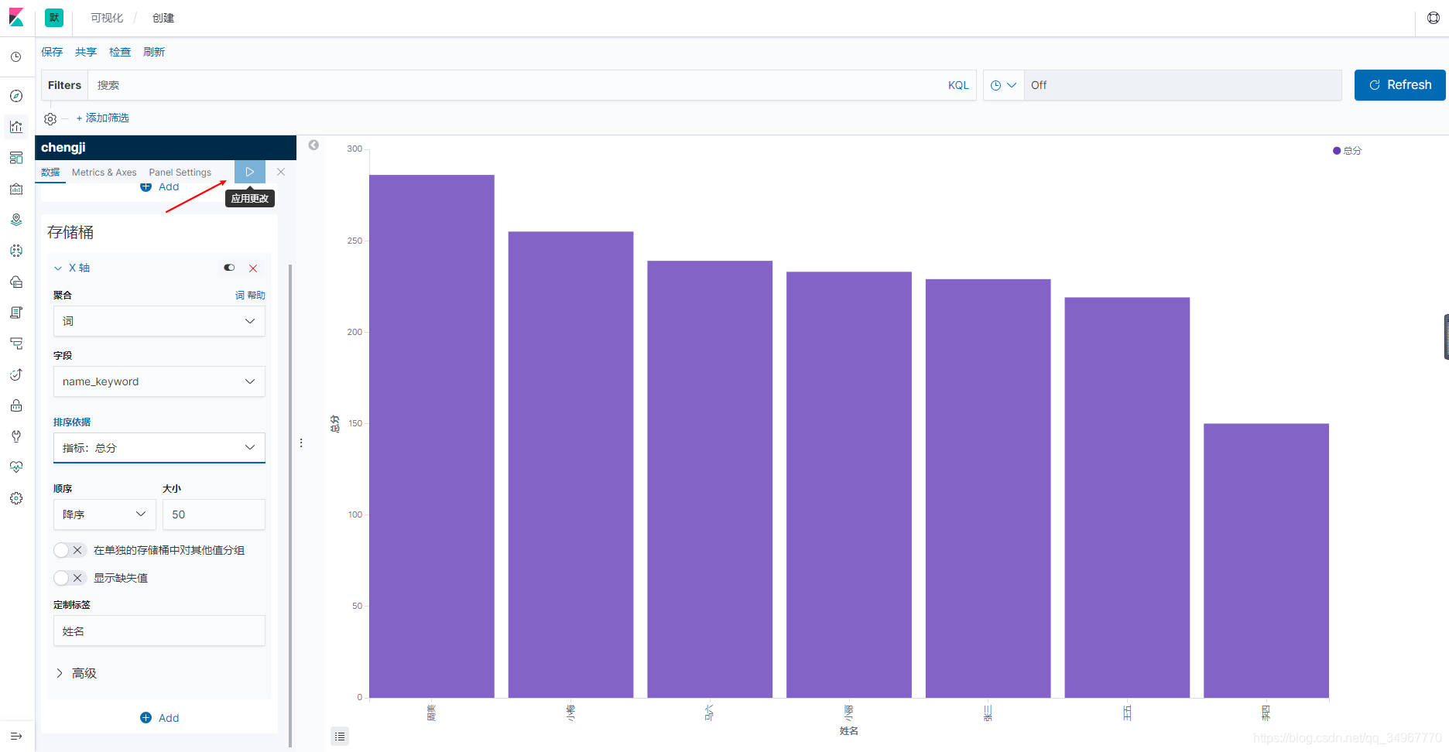Click 刷新 in the top menu
1449x752 pixels.
(x=154, y=52)
